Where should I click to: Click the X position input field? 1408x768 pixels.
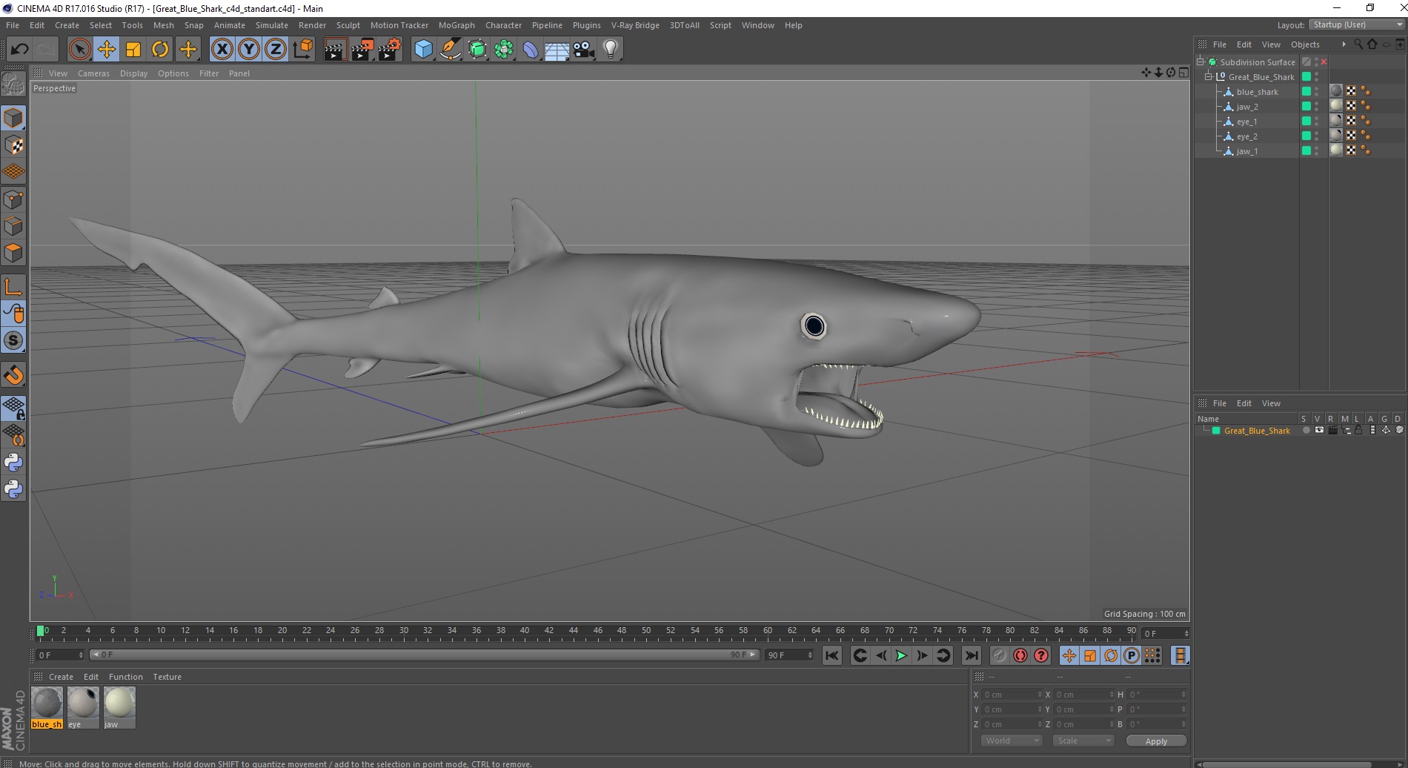(1012, 695)
